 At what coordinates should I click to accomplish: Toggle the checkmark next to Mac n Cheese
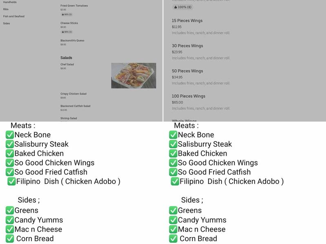pyautogui.click(x=10, y=229)
